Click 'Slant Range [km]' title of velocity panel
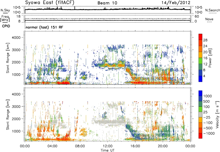Image resolution: width=220 pixels, height=152 pixels. coord(8,114)
